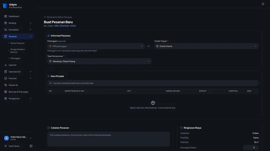Screen dimensions: 270x151
Task: Open Asisten AI sparkle icon
Action: coord(6,85)
